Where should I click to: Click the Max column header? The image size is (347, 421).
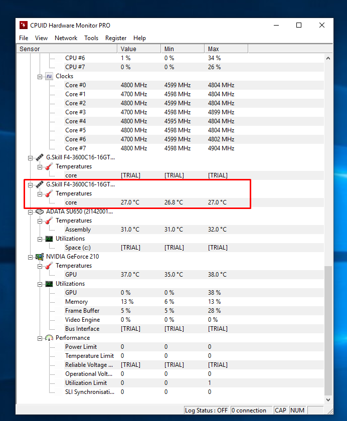pos(226,49)
